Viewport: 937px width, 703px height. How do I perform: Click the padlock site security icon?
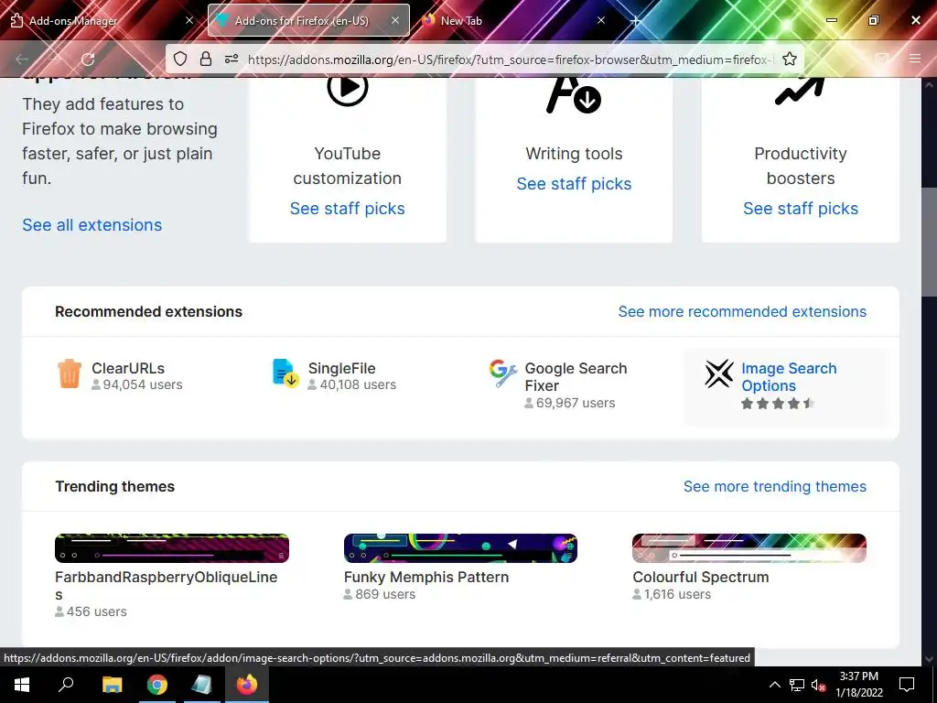pos(206,59)
